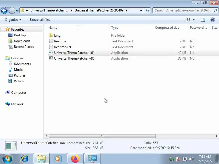Open Recent Places in Favorites
This screenshot has height=164, width=219.
pyautogui.click(x=24, y=47)
